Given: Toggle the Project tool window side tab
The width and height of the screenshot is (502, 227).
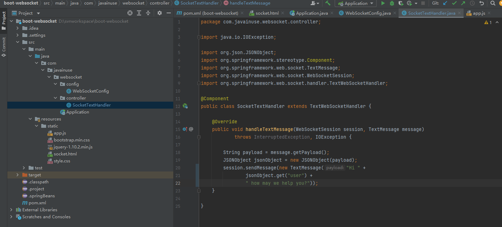Looking at the screenshot, I should [x=3, y=20].
